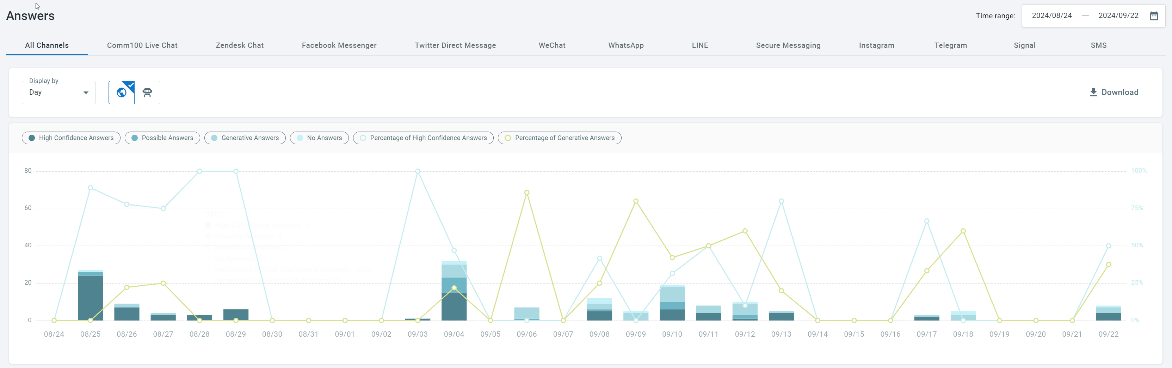Switch to the Telegram tab
The width and height of the screenshot is (1172, 368).
click(x=951, y=45)
